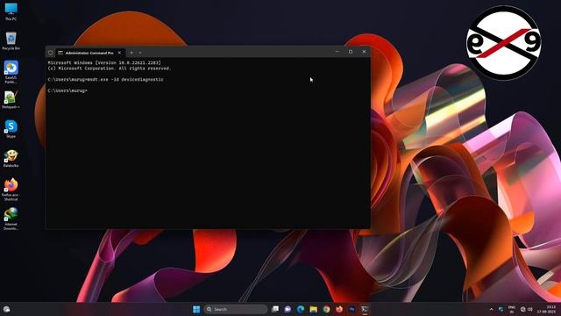The image size is (561, 316).
Task: Click the taskbar Search box
Action: click(236, 309)
